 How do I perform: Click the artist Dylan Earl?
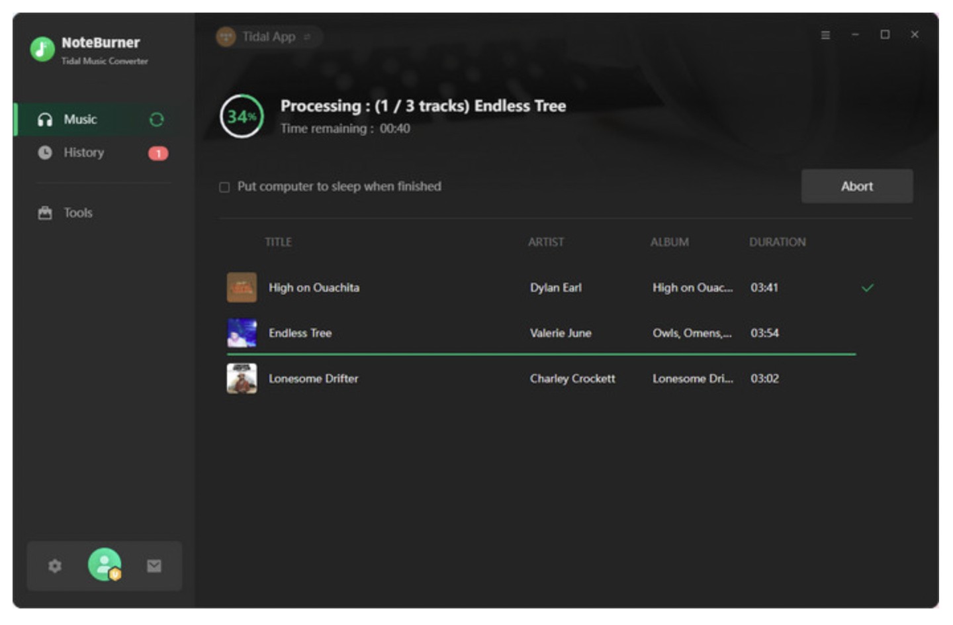point(556,288)
